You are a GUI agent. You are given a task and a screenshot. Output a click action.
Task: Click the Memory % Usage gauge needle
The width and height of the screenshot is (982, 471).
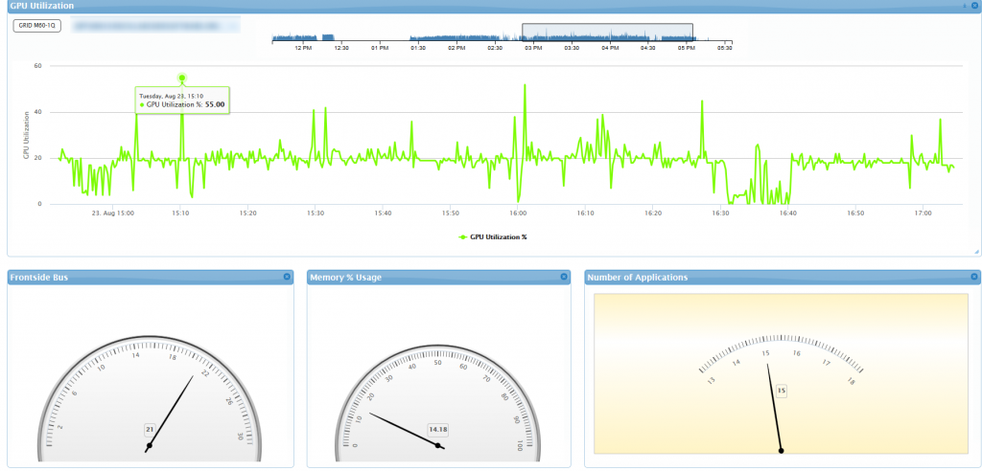(406, 431)
